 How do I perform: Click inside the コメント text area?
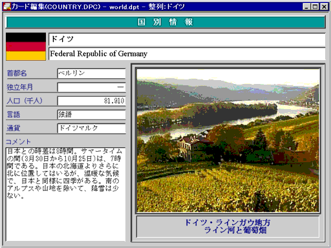coord(65,194)
